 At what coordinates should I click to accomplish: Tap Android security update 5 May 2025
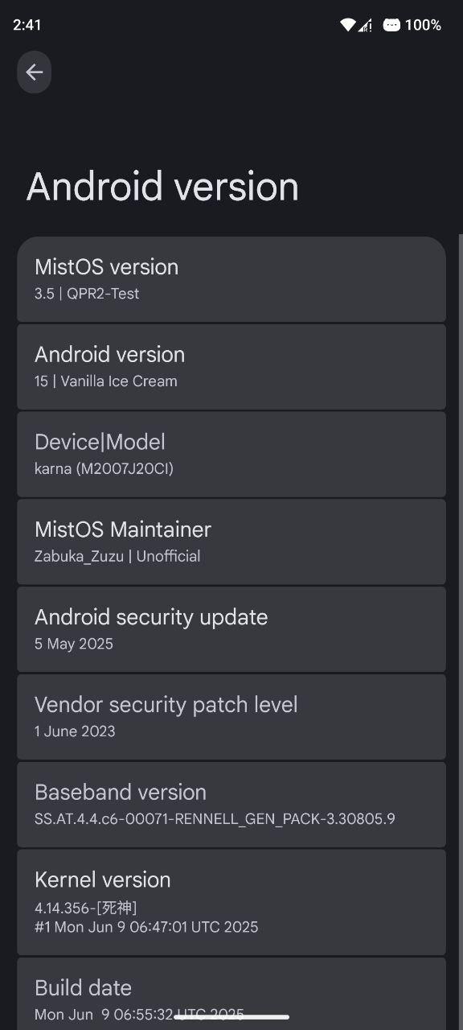click(231, 629)
